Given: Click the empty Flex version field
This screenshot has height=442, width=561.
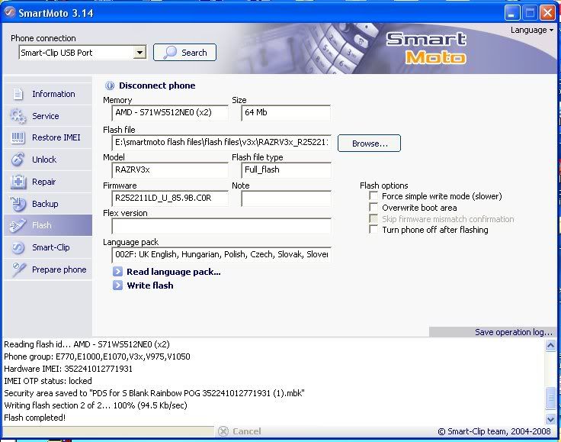Looking at the screenshot, I should point(222,226).
